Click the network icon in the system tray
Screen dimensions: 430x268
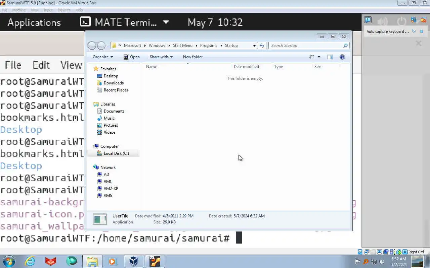374,262
